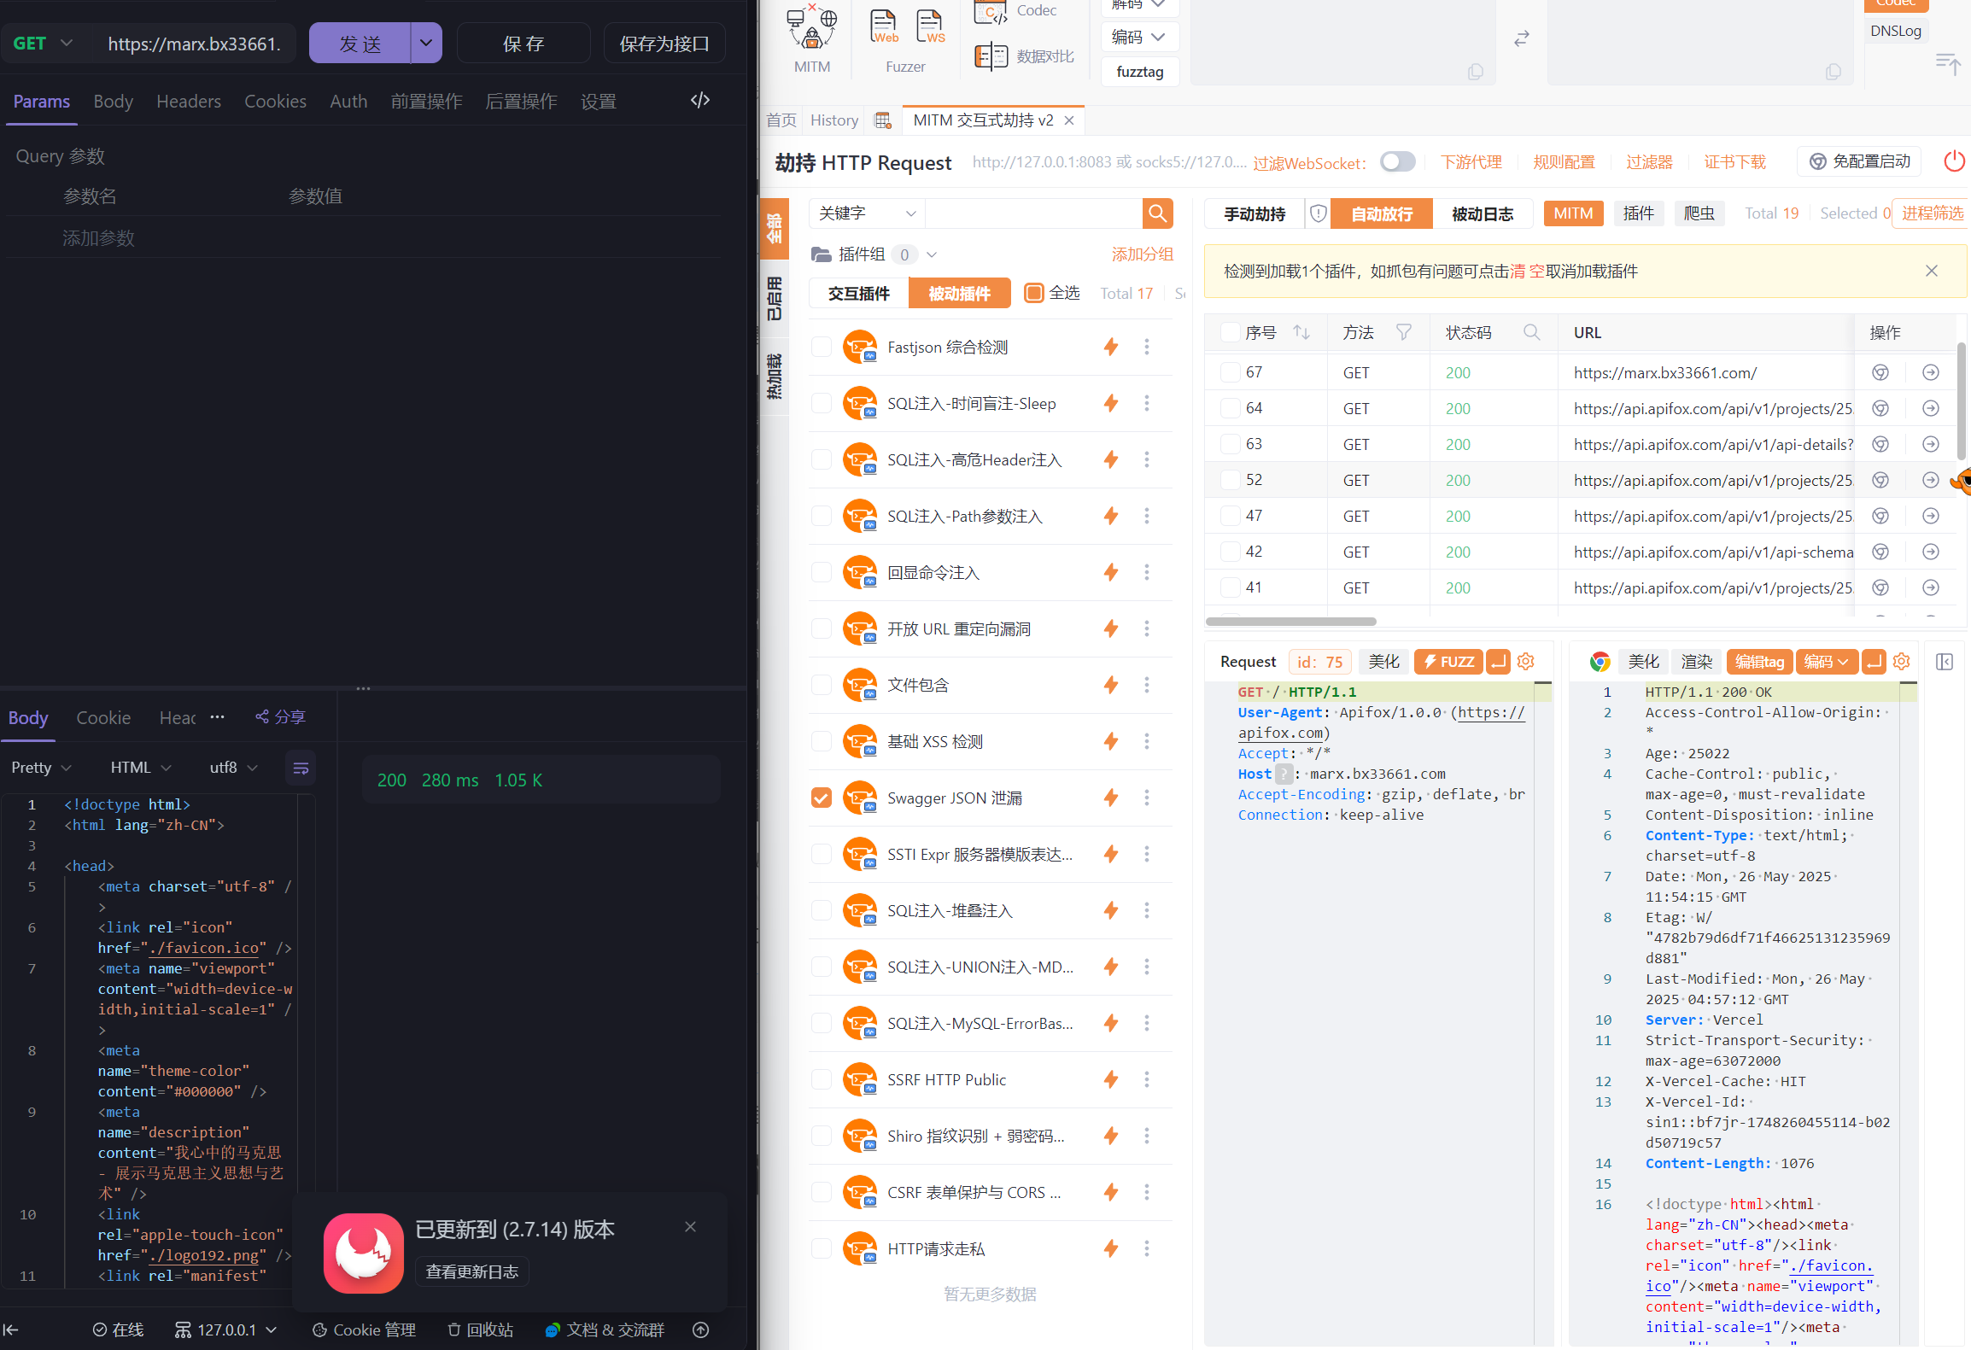The width and height of the screenshot is (1971, 1350).
Task: Check the Fastjson 综合检测 plugin checkbox
Action: coord(821,347)
